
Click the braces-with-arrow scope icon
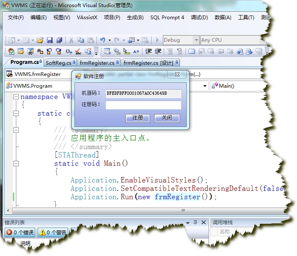[69, 51]
